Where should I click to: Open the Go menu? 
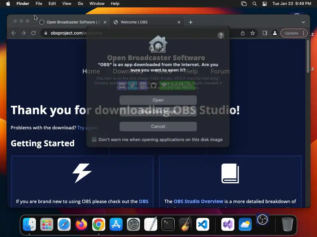coord(80,4)
